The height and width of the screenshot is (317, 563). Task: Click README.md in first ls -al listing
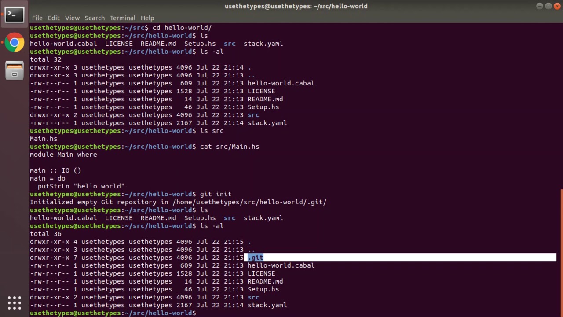265,99
